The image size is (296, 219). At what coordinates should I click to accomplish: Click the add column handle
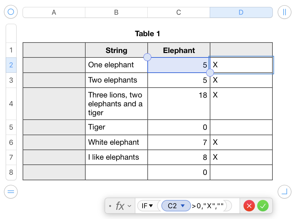click(x=284, y=12)
